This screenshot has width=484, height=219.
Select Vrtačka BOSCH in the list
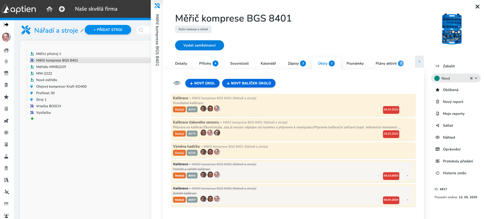point(48,106)
